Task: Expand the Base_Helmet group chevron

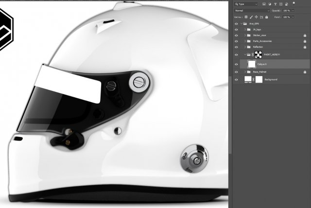Action: pos(245,72)
